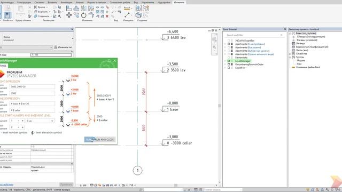The width and height of the screenshot is (342, 192).
Task: Click view scale 1:100 in view control bar
Action: click(83, 185)
